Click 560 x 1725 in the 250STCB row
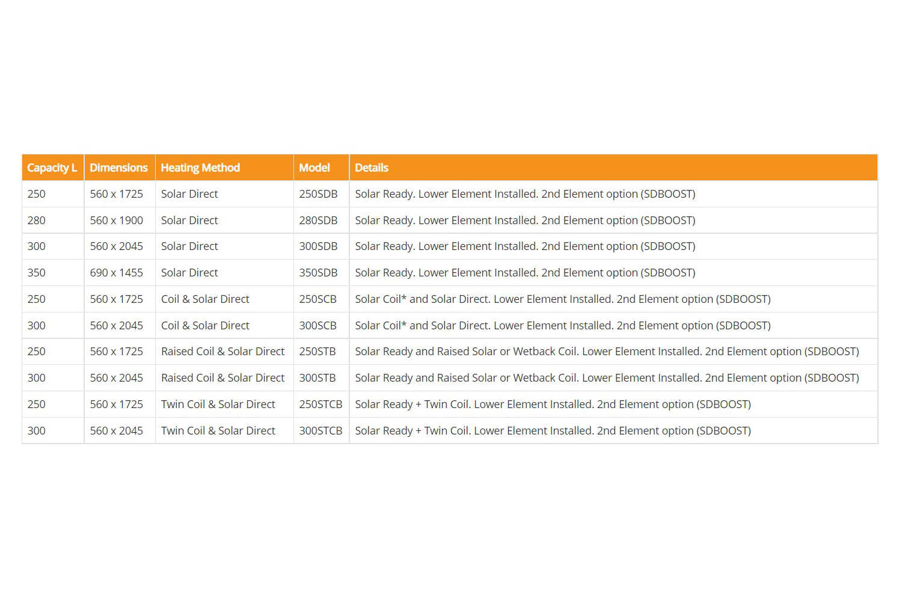902x601 pixels. coord(117,404)
